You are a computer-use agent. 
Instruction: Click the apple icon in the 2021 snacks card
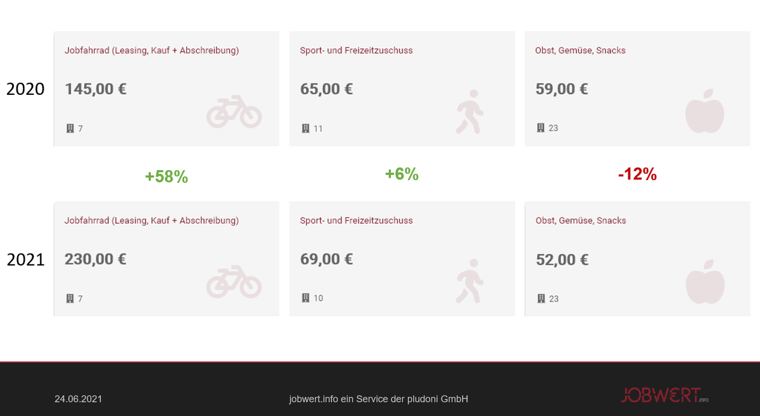tap(704, 281)
